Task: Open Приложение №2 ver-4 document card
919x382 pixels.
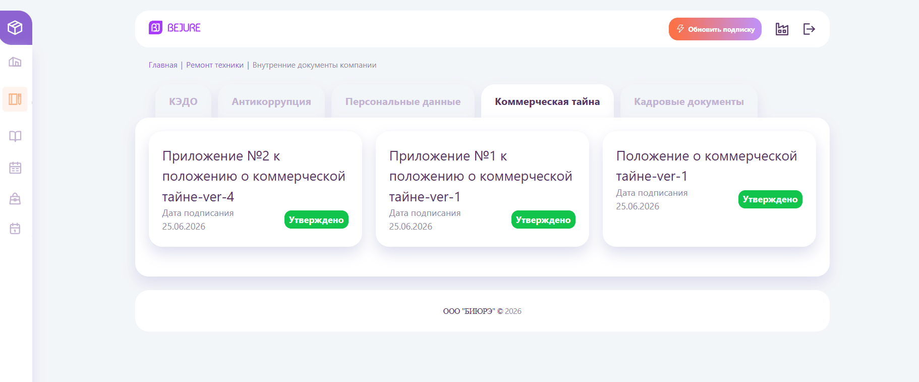Action: click(x=255, y=189)
